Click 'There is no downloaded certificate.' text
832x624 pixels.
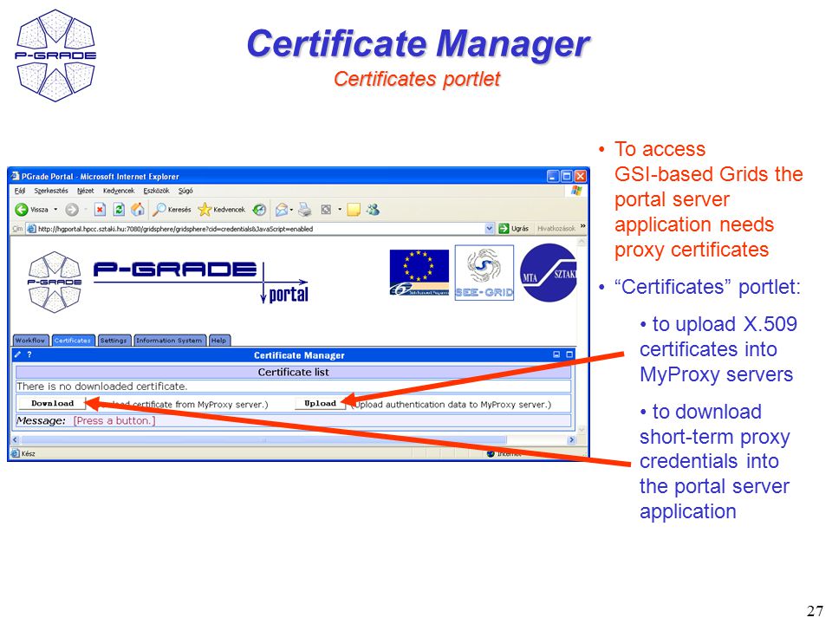click(x=102, y=387)
